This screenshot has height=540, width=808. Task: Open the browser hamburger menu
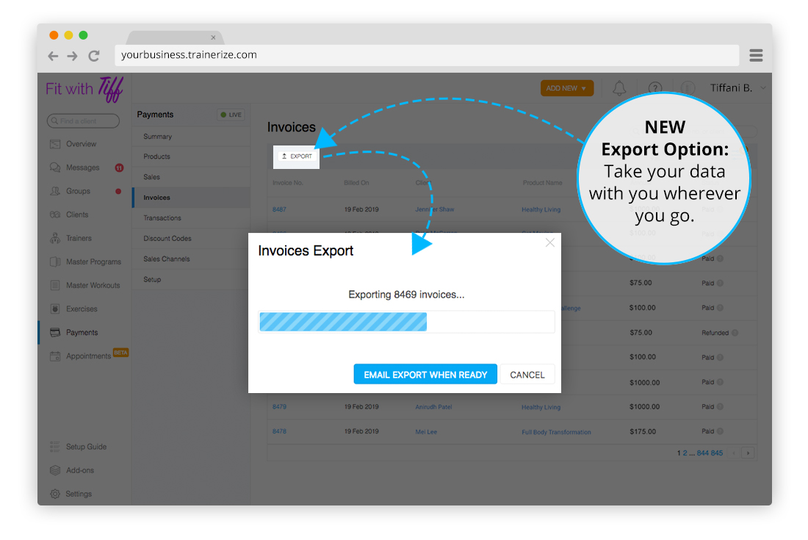coord(756,56)
